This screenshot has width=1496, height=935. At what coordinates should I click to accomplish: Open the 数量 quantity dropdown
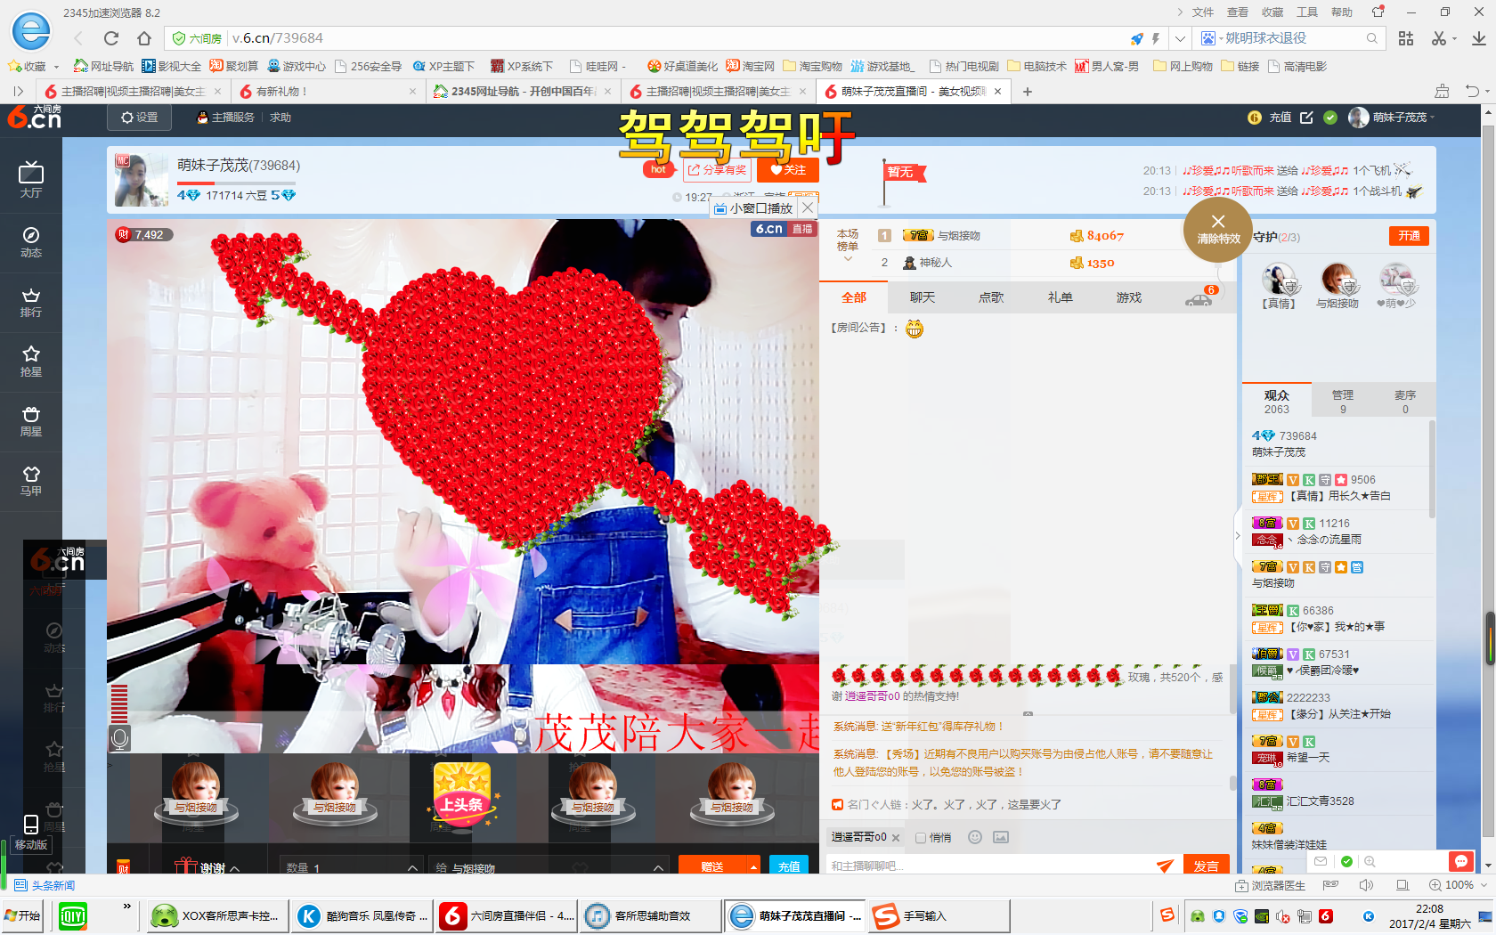pos(352,867)
